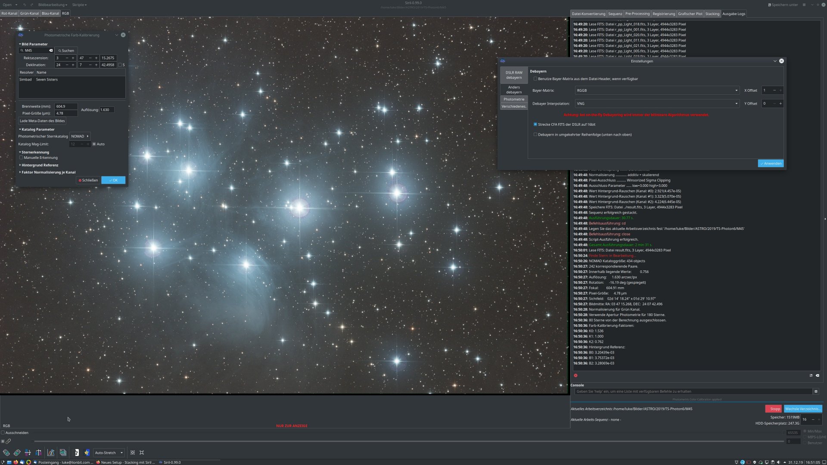Open the Bayer-Matrix RGGB dropdown
Screen dimensions: 827x465
coord(657,90)
